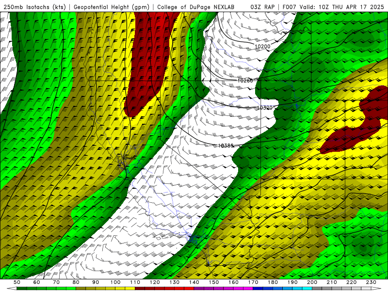Click the 'Valid: 10Z THU APR 17 2025' text

(342, 7)
